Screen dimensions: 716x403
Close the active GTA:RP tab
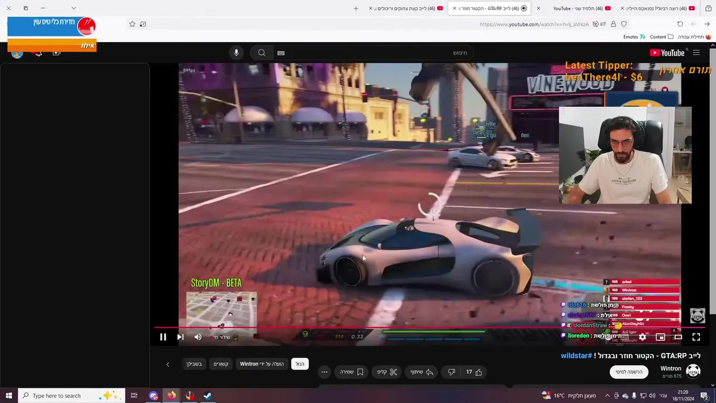tap(454, 8)
